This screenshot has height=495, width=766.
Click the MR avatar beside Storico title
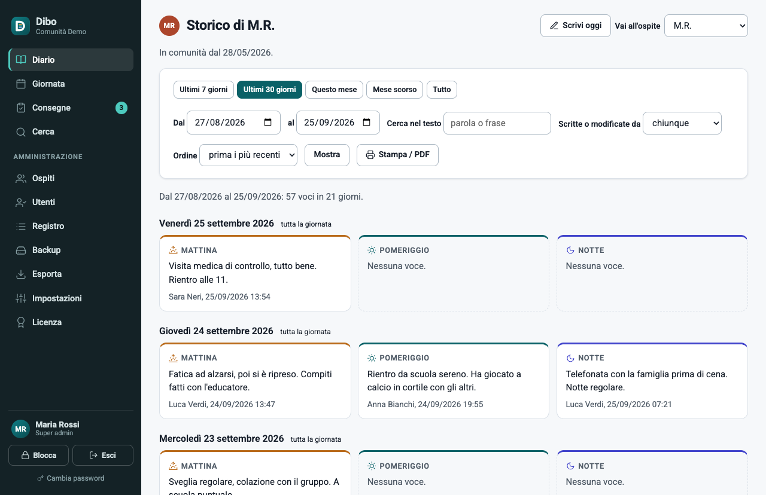coord(169,26)
